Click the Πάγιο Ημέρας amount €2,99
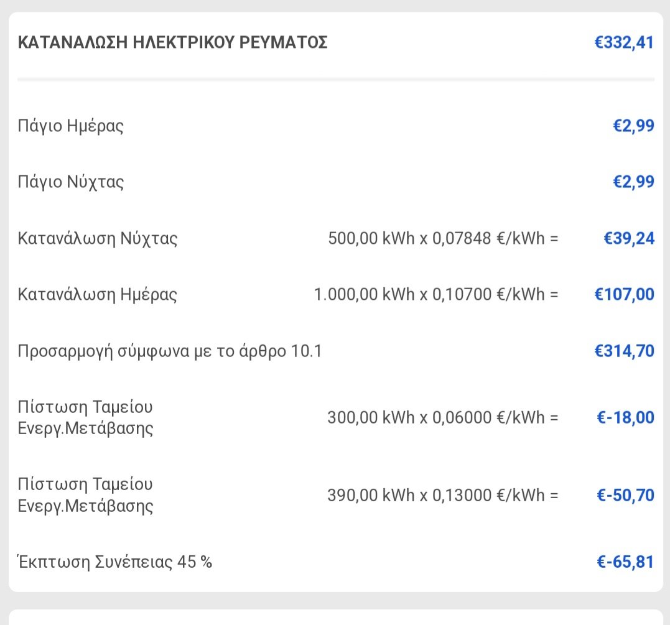Screen dimensions: 670x625 [633, 126]
